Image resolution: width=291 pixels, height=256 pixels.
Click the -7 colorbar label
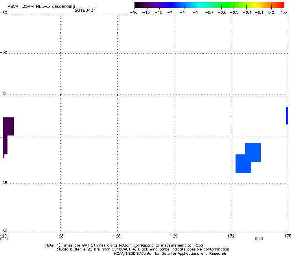tap(170, 13)
